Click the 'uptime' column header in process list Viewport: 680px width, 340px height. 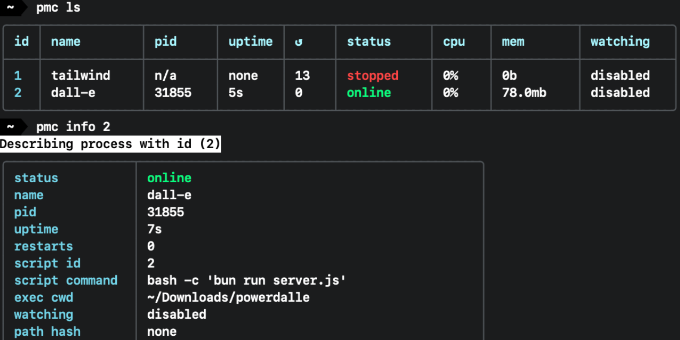tap(250, 41)
